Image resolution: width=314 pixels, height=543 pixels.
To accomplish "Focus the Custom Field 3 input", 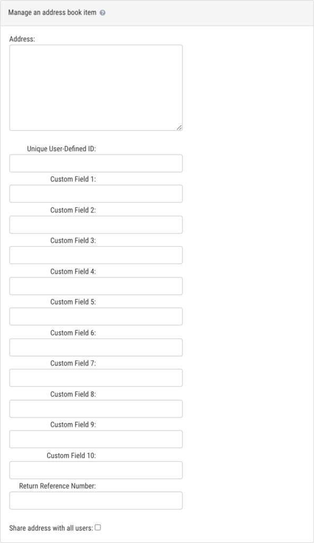I will [95, 255].
